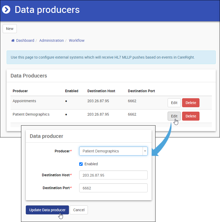Open the Producer dropdown
Viewport: 220px width, 222px height.
point(111,151)
